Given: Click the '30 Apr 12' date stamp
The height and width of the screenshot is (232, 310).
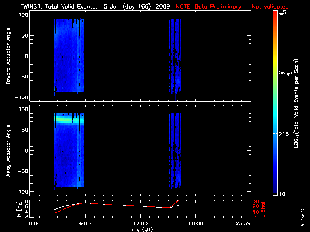Looking at the screenshot, I should click(302, 214).
